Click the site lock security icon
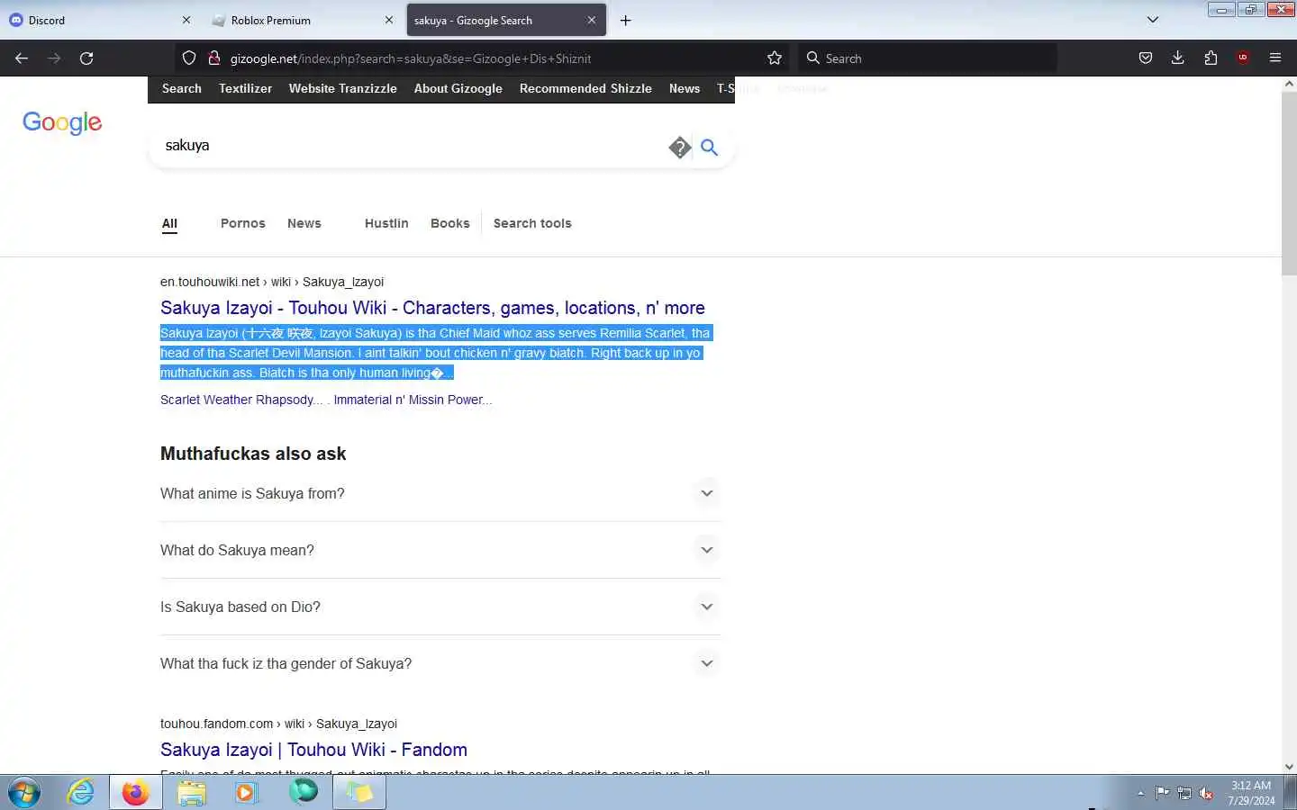Viewport: 1297px width, 810px height. [x=213, y=58]
